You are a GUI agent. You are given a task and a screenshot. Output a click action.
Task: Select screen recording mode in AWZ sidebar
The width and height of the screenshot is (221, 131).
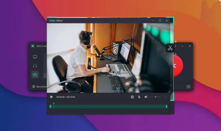click(x=35, y=57)
